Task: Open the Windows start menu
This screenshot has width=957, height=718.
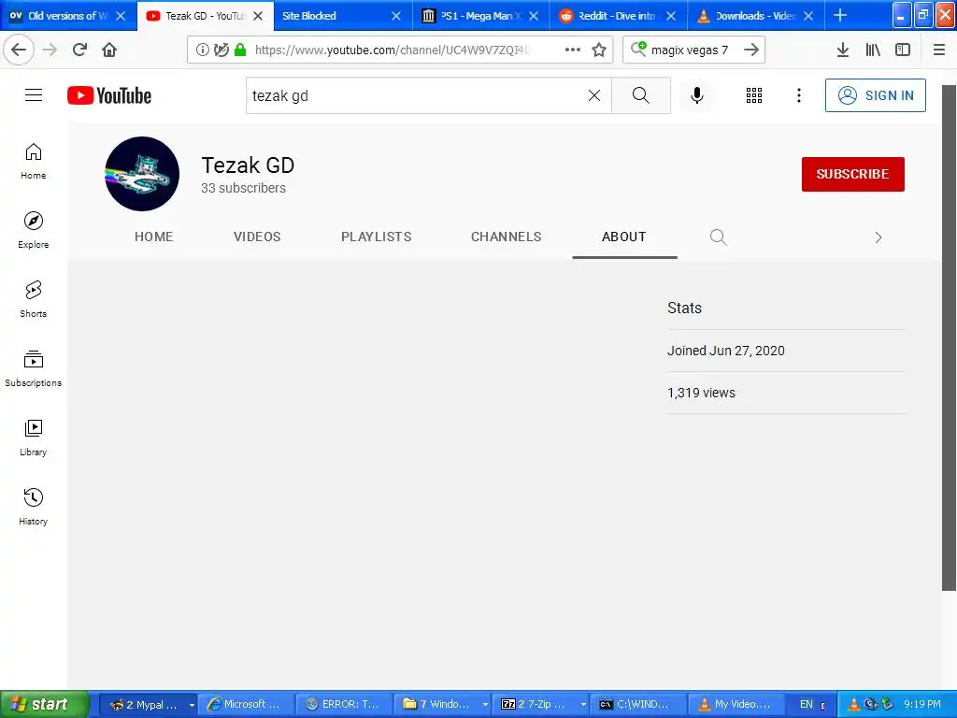Action: [45, 704]
